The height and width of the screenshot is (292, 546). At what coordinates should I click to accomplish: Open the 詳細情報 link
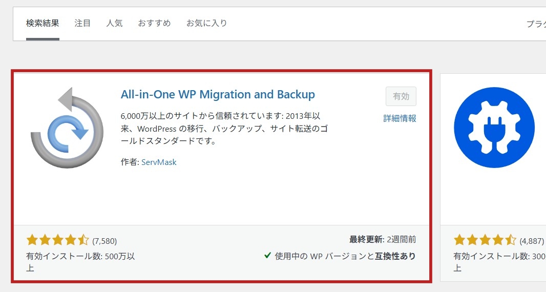pyautogui.click(x=400, y=118)
